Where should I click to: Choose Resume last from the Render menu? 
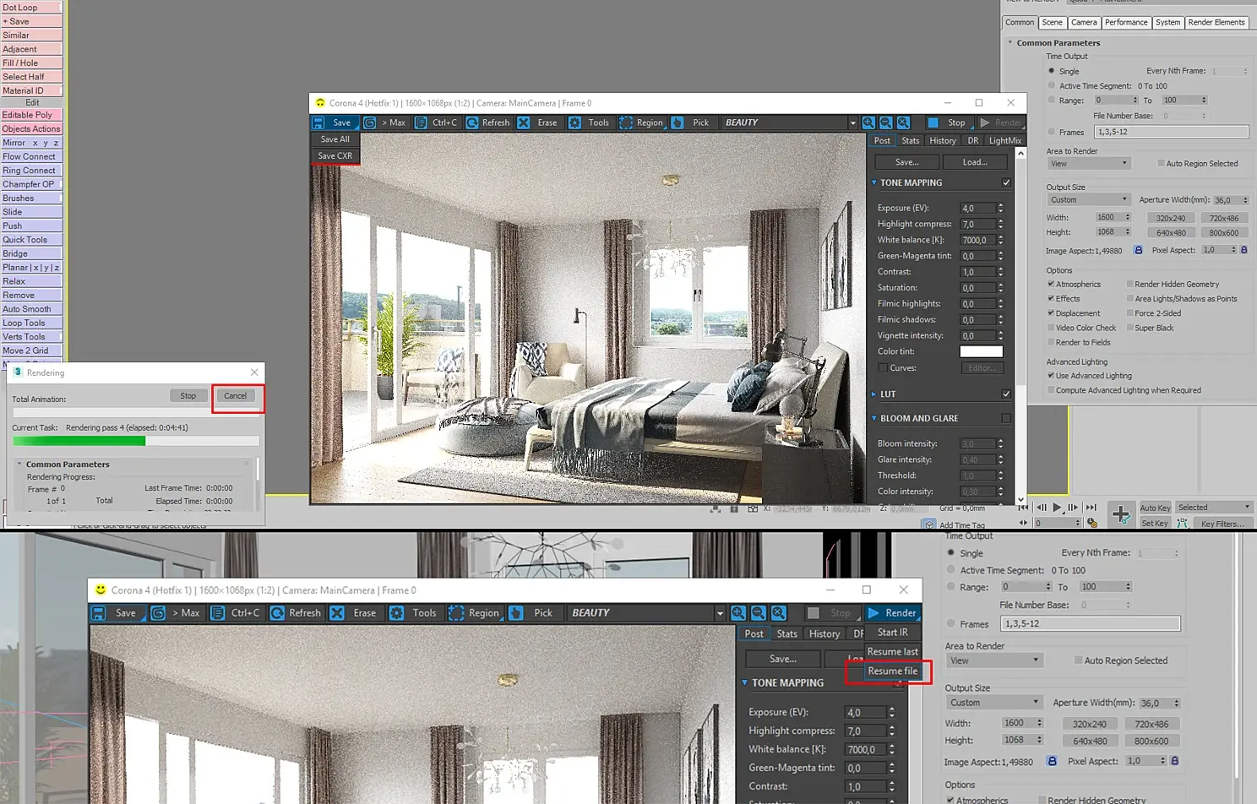(x=892, y=652)
